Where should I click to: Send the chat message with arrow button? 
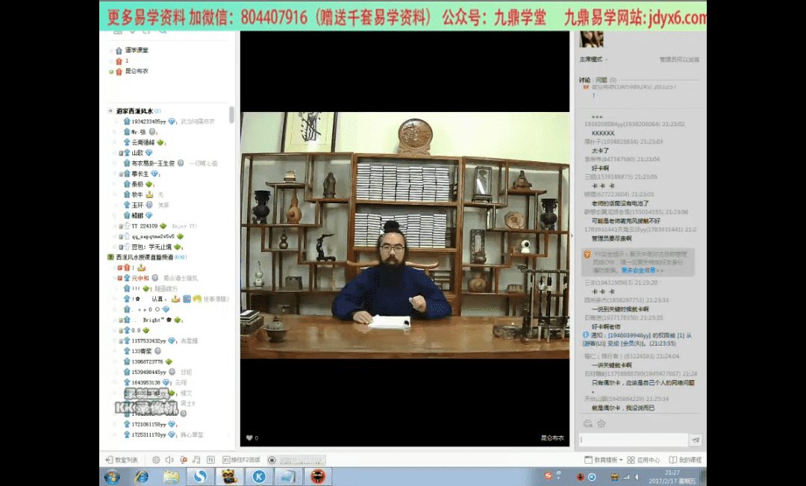pyautogui.click(x=696, y=440)
